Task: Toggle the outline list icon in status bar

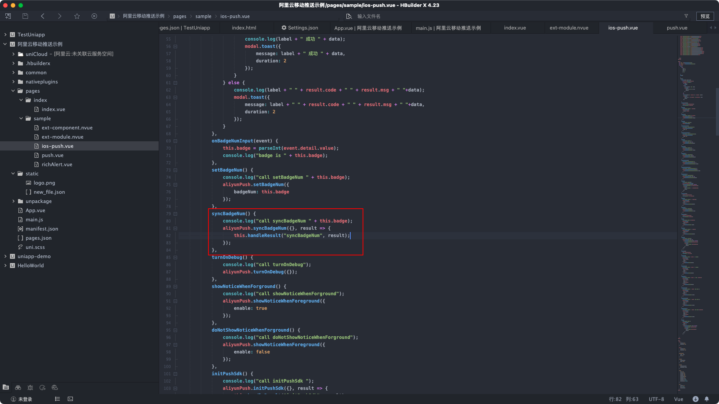Action: tap(57, 399)
